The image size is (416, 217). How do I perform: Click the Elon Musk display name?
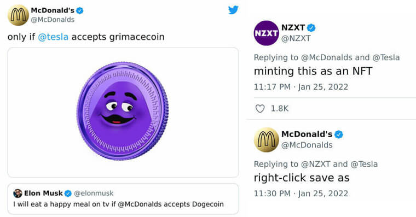[x=43, y=193]
